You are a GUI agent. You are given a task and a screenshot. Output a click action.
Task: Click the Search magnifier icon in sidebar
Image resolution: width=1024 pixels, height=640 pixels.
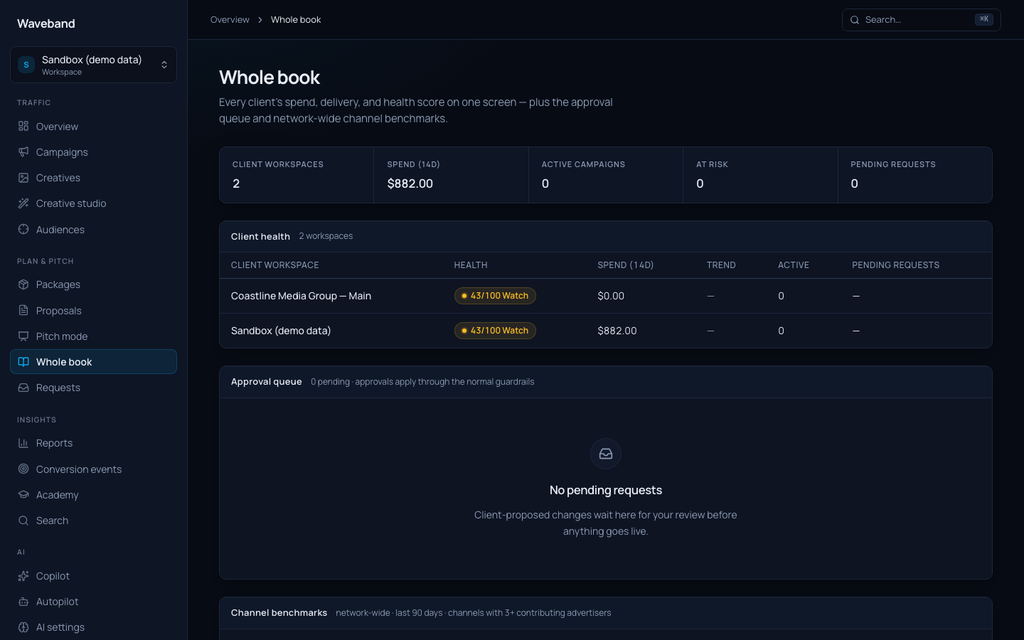[23, 521]
